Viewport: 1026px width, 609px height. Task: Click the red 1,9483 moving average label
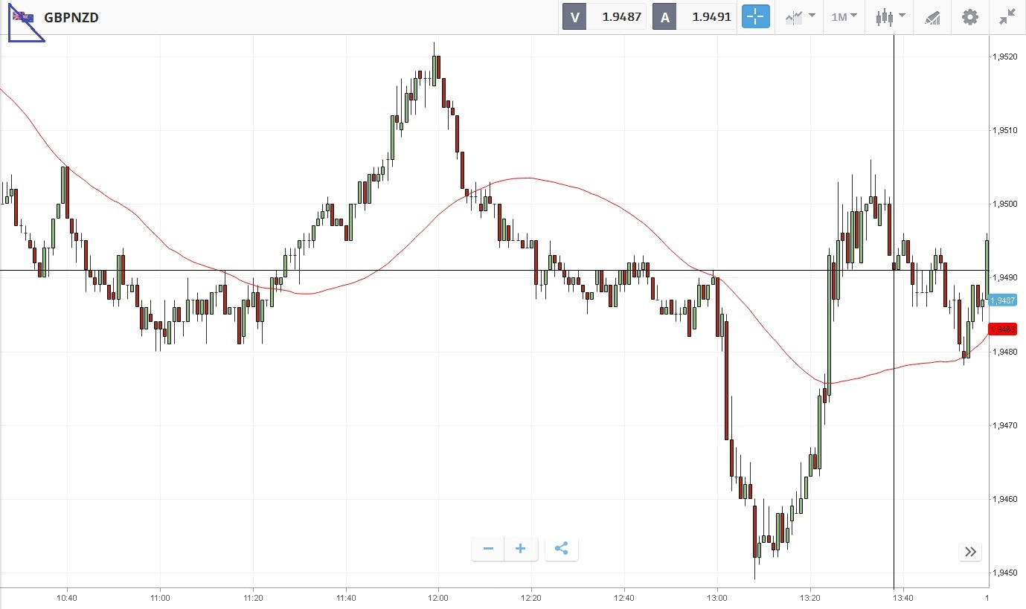point(1002,329)
